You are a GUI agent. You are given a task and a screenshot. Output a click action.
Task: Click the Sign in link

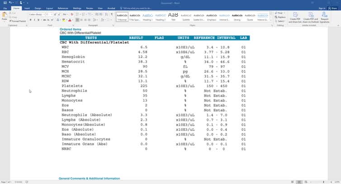click(x=322, y=8)
